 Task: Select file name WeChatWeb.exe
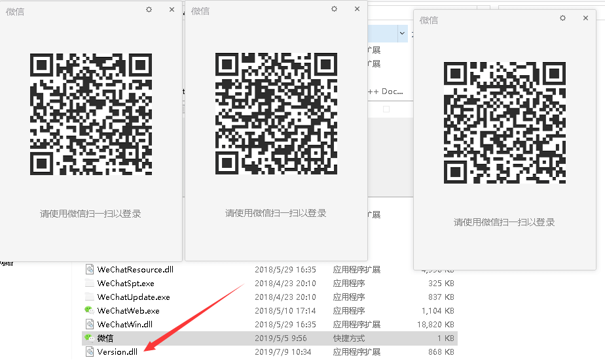click(128, 311)
